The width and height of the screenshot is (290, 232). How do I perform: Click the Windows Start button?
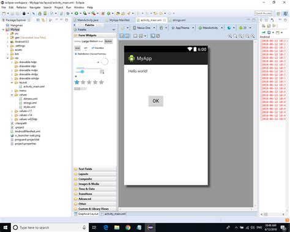pyautogui.click(x=6, y=227)
